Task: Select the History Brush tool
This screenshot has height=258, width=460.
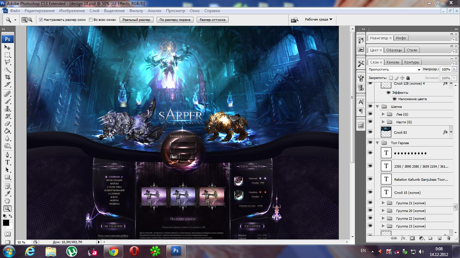Action: tap(7, 116)
